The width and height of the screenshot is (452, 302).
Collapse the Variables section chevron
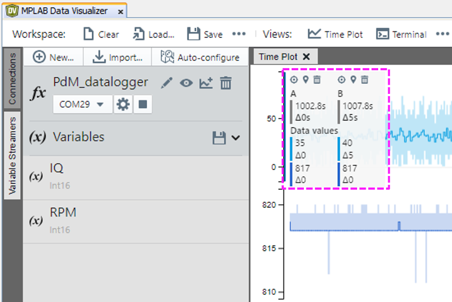point(235,138)
